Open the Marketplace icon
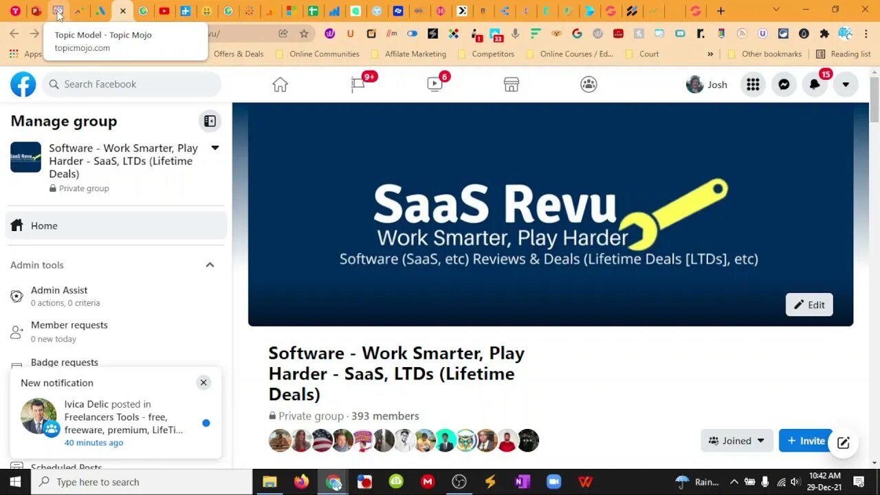 [511, 84]
